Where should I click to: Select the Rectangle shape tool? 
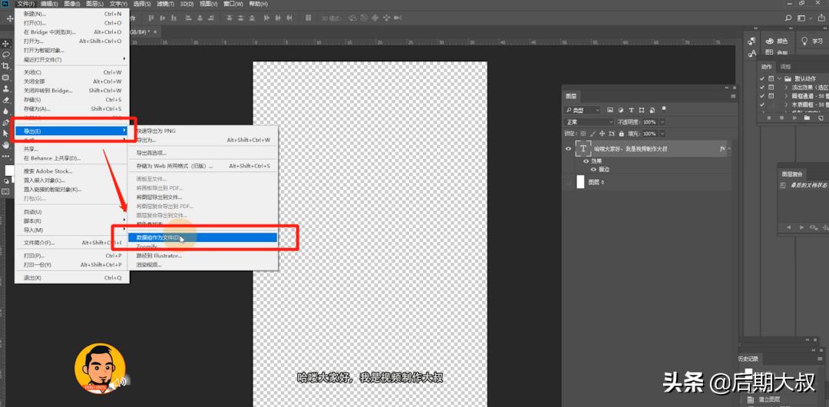6,78
